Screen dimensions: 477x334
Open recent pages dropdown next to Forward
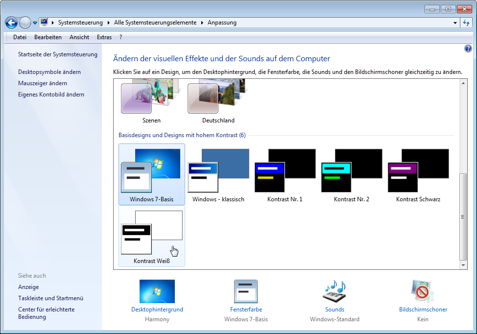click(35, 23)
